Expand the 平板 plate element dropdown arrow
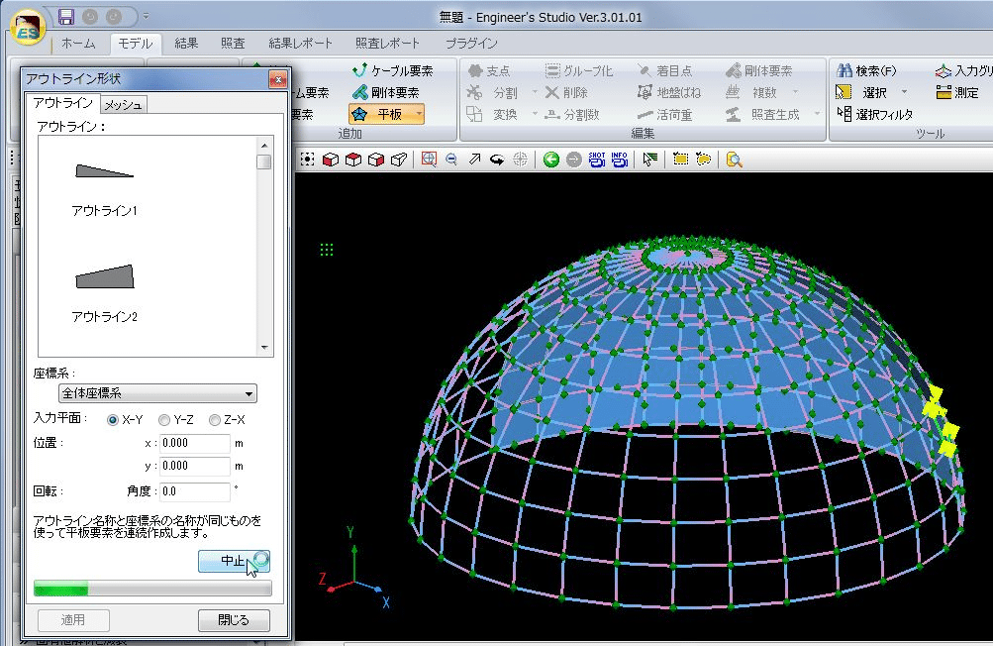This screenshot has height=646, width=993. [x=419, y=115]
